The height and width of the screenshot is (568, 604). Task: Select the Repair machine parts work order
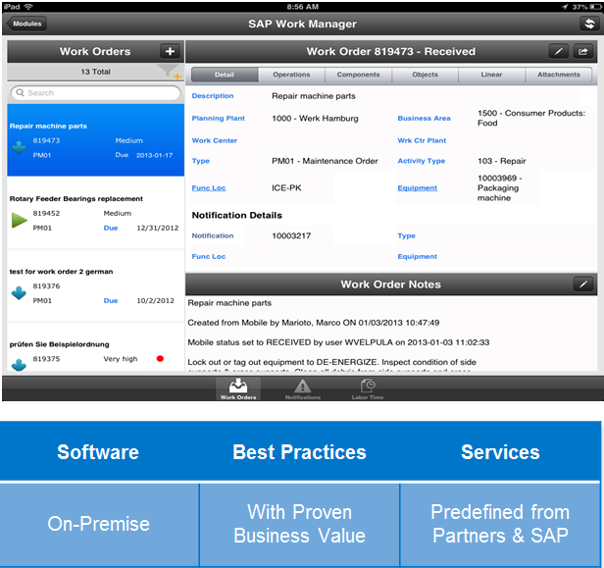95,140
